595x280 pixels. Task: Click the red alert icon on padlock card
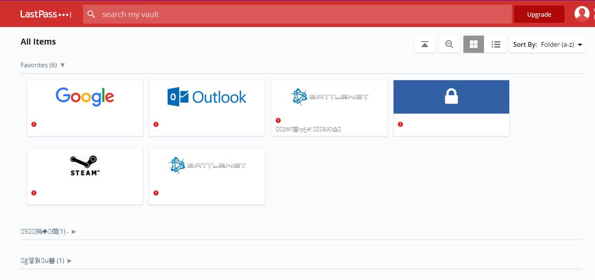(401, 124)
